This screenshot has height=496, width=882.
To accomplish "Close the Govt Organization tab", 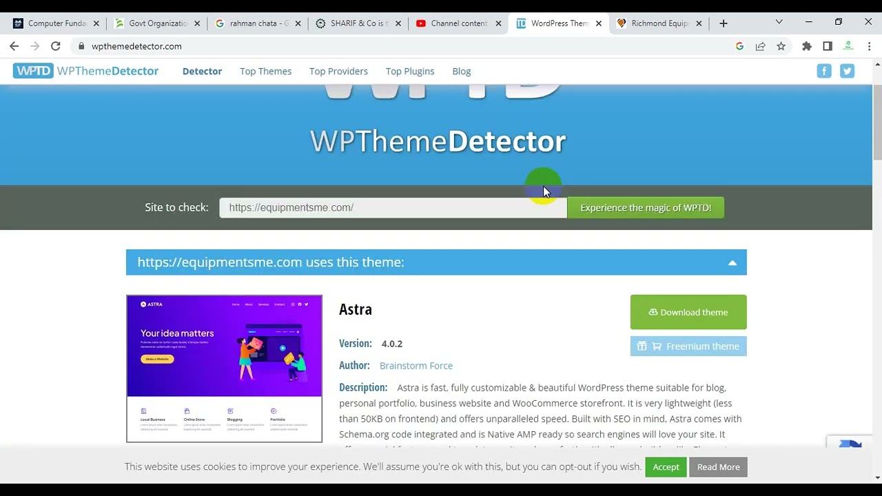I will 197,23.
